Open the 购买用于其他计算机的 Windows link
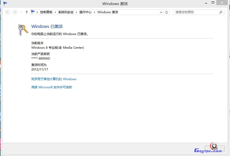230x156 pixels. coord(54,79)
